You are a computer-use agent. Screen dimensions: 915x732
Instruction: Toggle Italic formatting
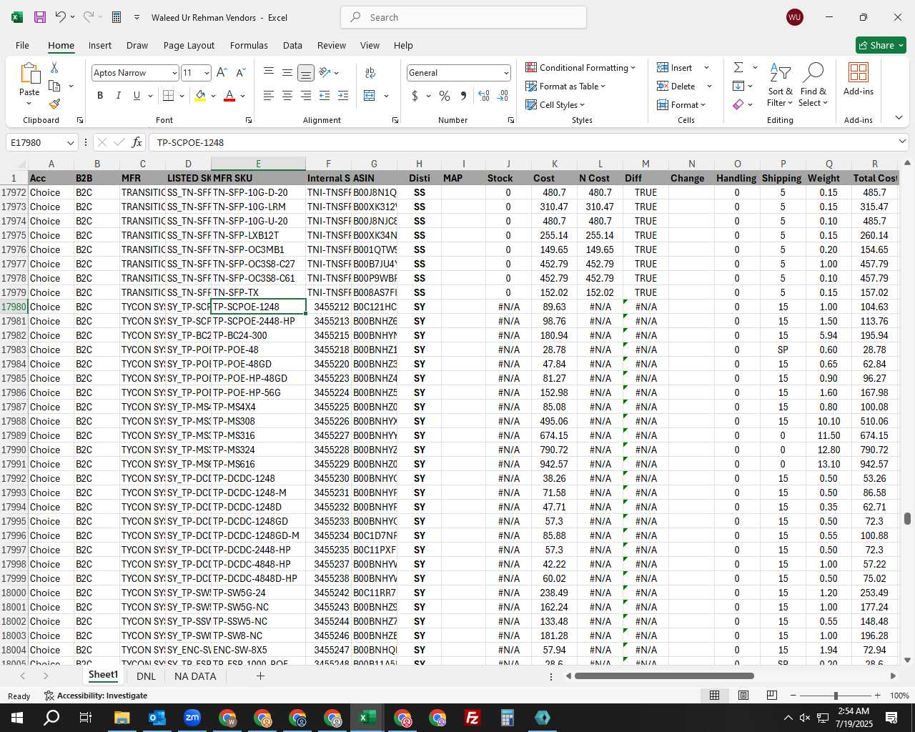(x=118, y=95)
